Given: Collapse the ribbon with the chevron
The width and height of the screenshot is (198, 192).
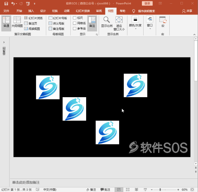Looking at the screenshot, I should point(194,34).
